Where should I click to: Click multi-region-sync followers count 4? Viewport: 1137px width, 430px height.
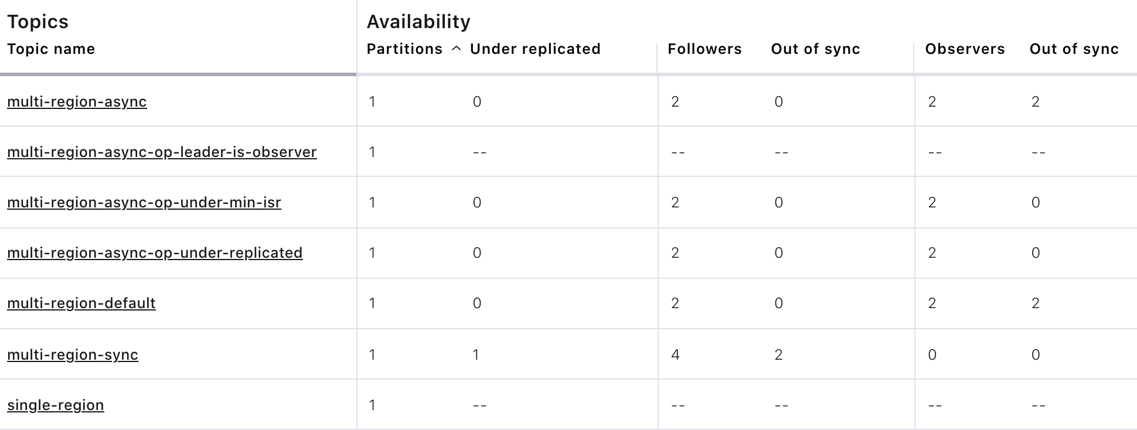pyautogui.click(x=675, y=354)
